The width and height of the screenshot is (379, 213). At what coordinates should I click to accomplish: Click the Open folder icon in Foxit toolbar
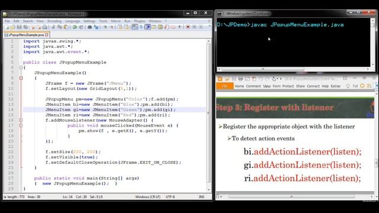(x=227, y=79)
